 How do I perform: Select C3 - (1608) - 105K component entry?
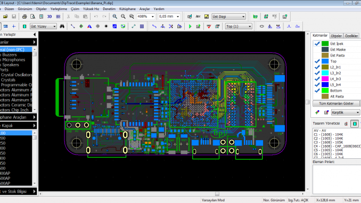[329, 142]
